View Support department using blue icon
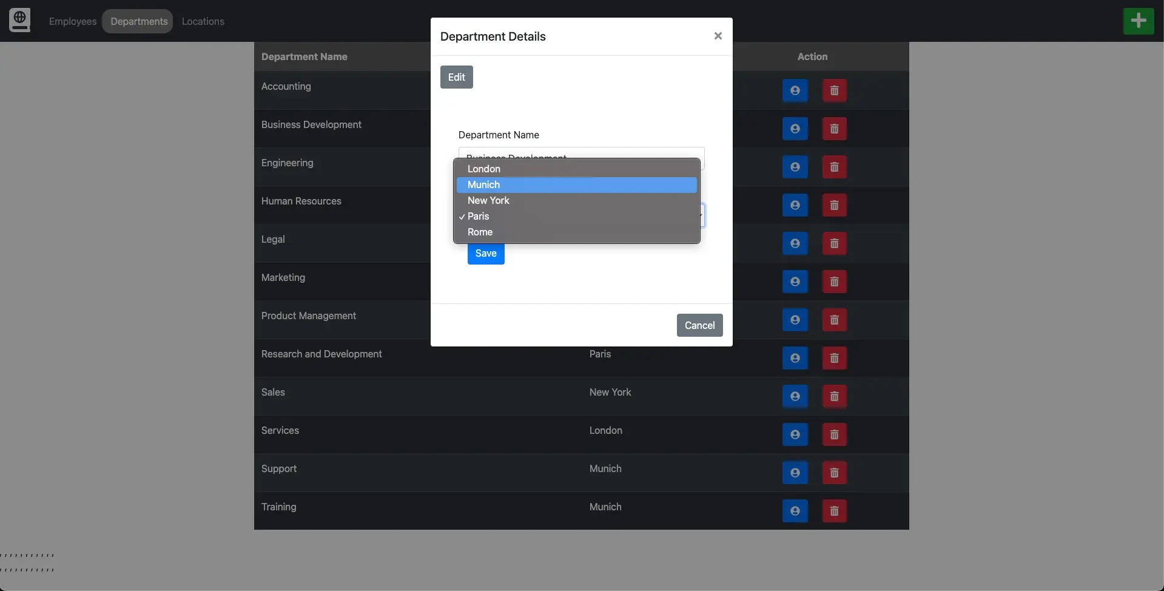 click(795, 473)
